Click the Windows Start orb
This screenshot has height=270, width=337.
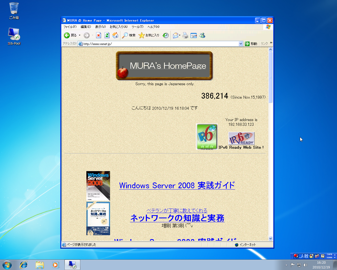click(x=7, y=265)
